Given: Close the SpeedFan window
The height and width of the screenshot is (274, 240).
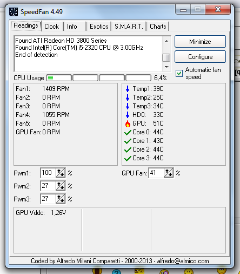Looking at the screenshot, I should click(218, 10).
